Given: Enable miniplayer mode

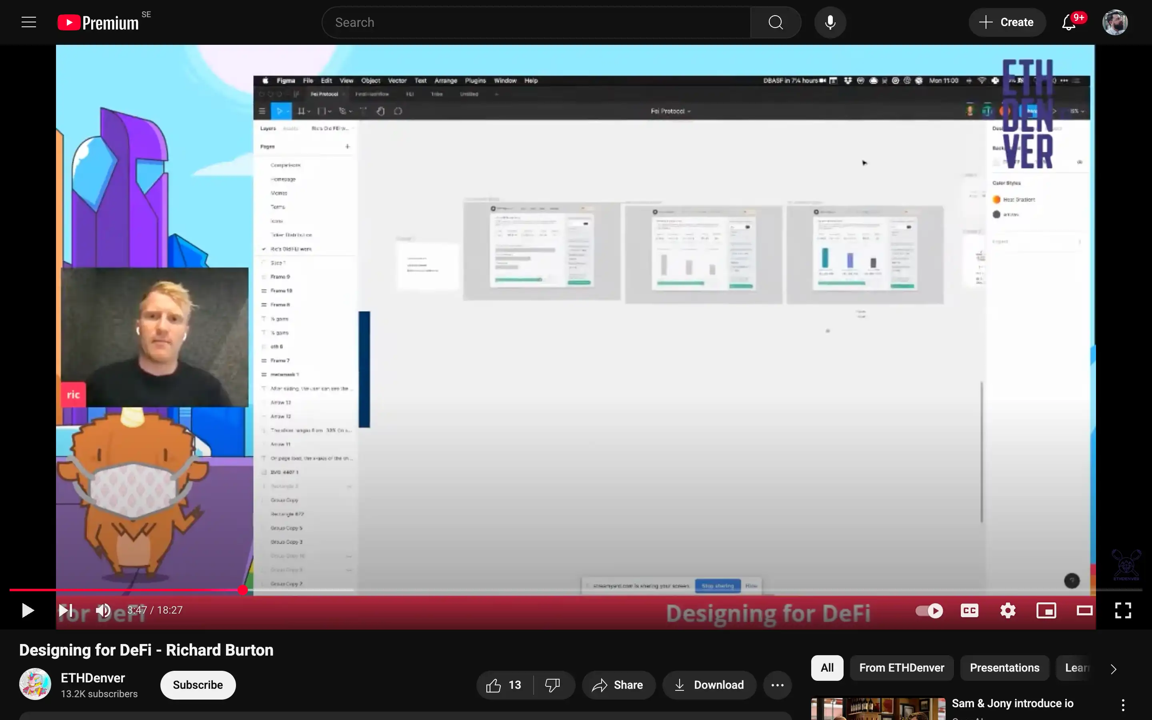Looking at the screenshot, I should [x=1046, y=610].
